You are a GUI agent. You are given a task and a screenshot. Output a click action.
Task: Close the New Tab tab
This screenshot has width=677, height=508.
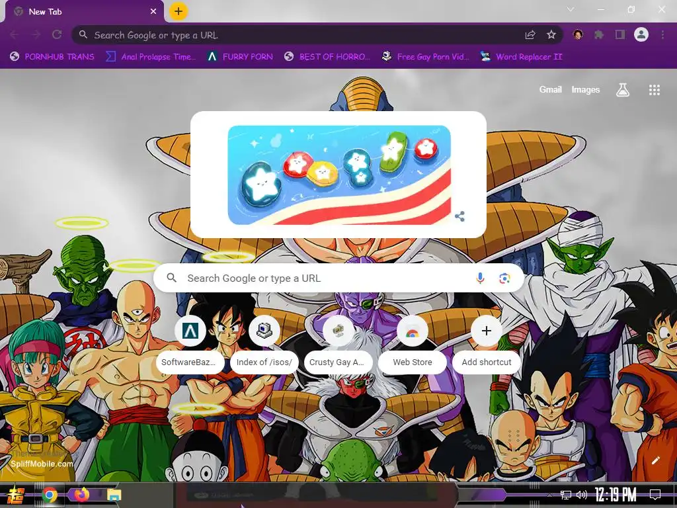click(x=153, y=12)
